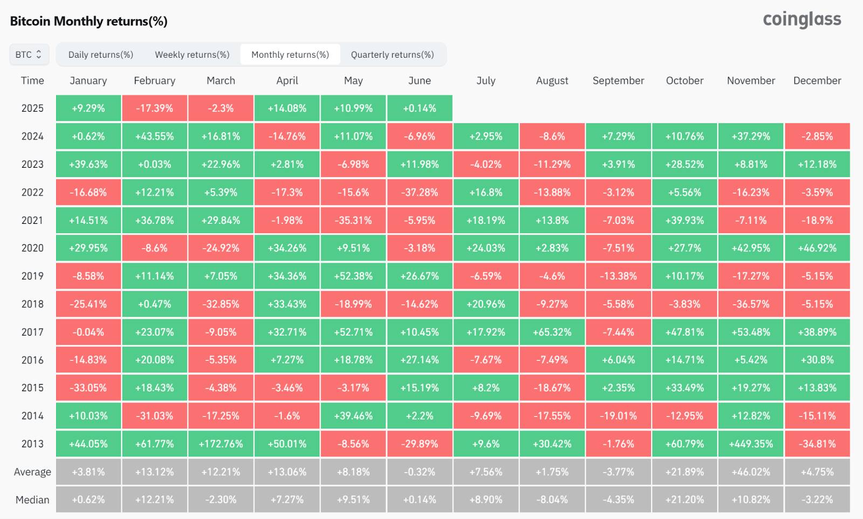This screenshot has width=863, height=519.
Task: Click the 2024 February cell showing +43.55%
Action: click(154, 136)
